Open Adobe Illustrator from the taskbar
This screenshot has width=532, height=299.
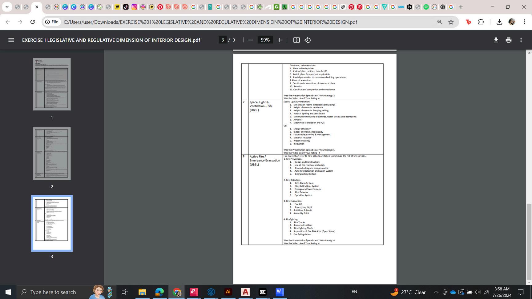pos(228,292)
